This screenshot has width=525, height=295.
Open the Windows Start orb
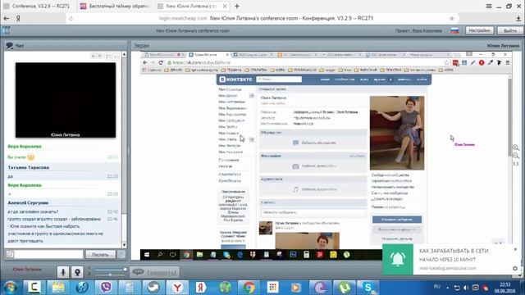click(x=11, y=288)
